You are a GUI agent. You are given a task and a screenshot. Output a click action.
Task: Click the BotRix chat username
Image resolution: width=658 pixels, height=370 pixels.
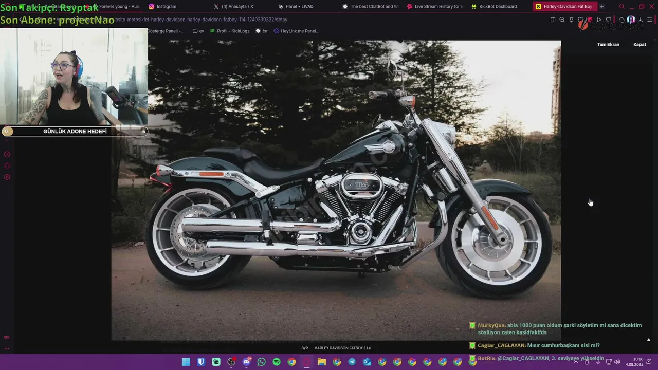tap(486, 358)
